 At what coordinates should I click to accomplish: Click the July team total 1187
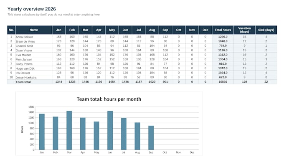139,82
